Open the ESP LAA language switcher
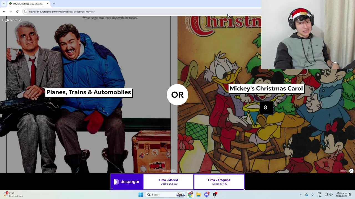 pos(319,195)
